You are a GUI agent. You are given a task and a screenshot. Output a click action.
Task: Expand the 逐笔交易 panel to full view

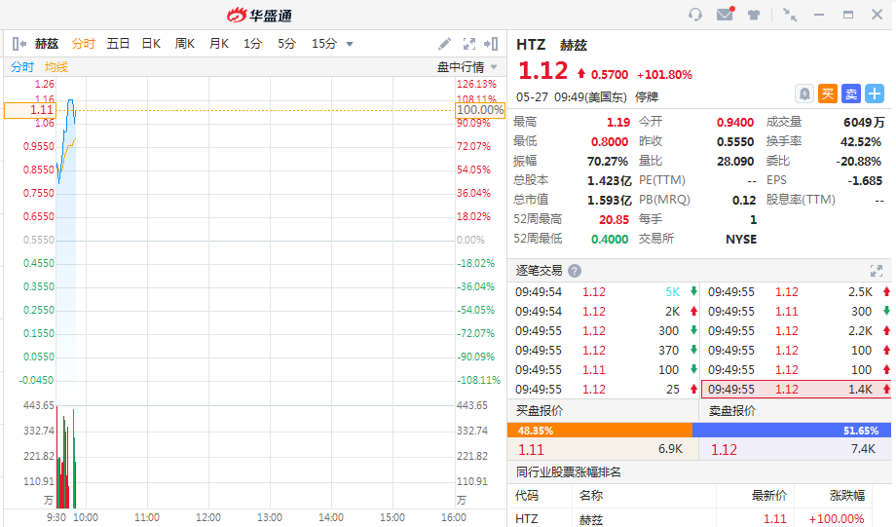[x=876, y=271]
